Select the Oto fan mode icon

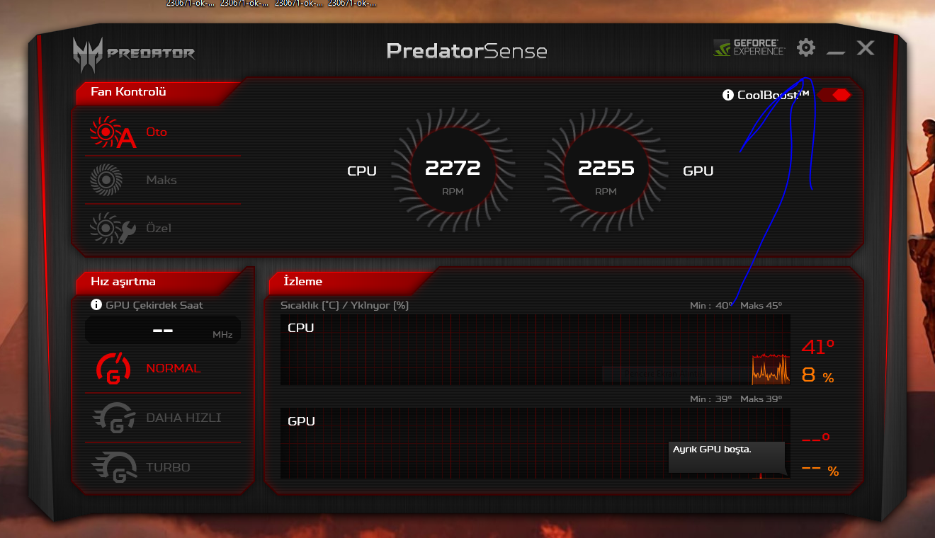pos(113,132)
